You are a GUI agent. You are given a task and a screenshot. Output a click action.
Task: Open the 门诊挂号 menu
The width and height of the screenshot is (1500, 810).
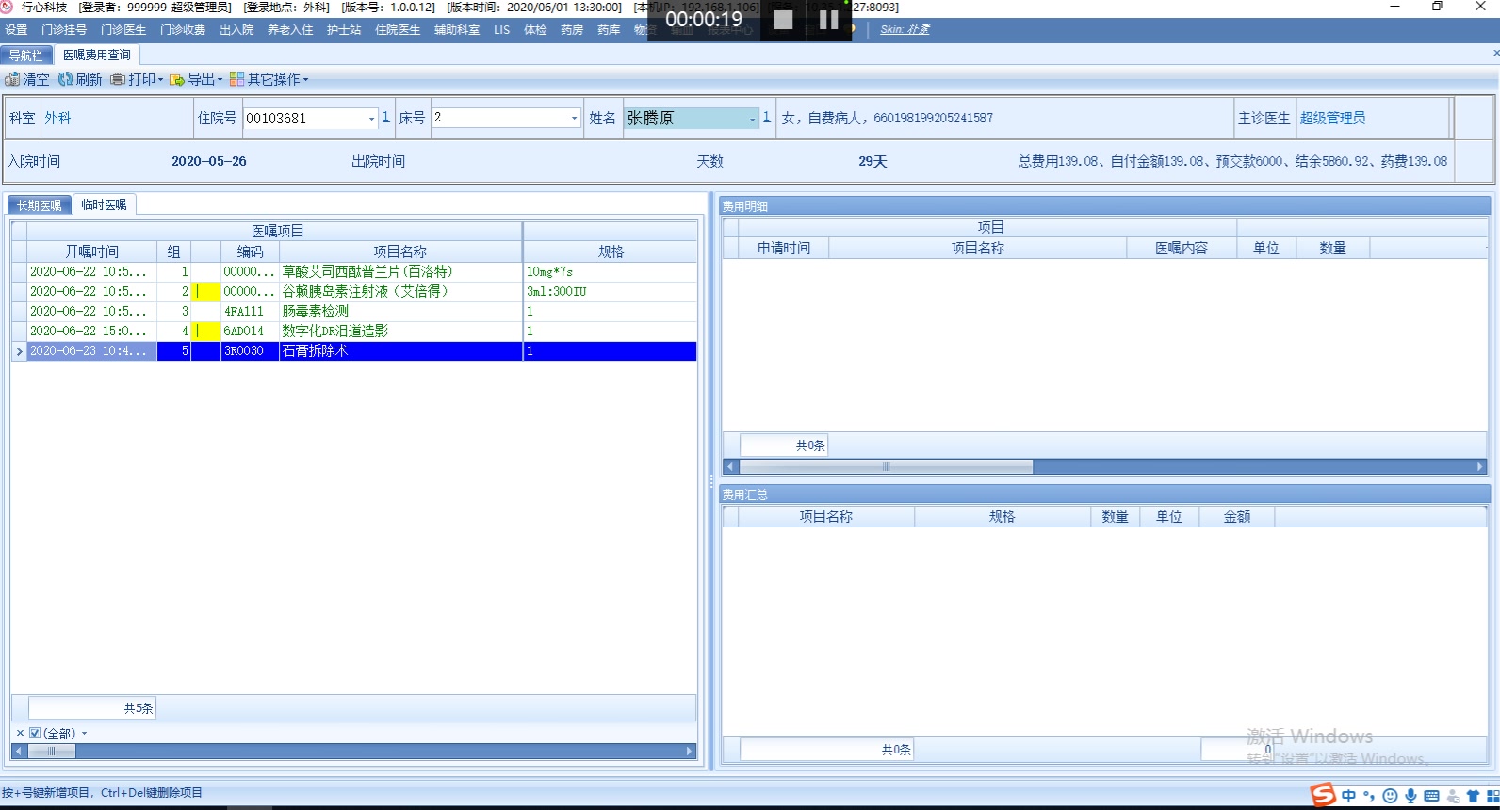[x=64, y=30]
